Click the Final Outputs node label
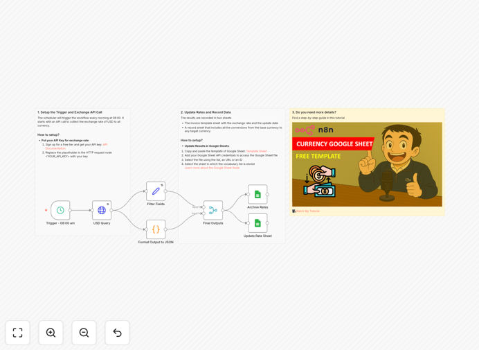Viewport: 479px width, 350px height. coord(213,223)
